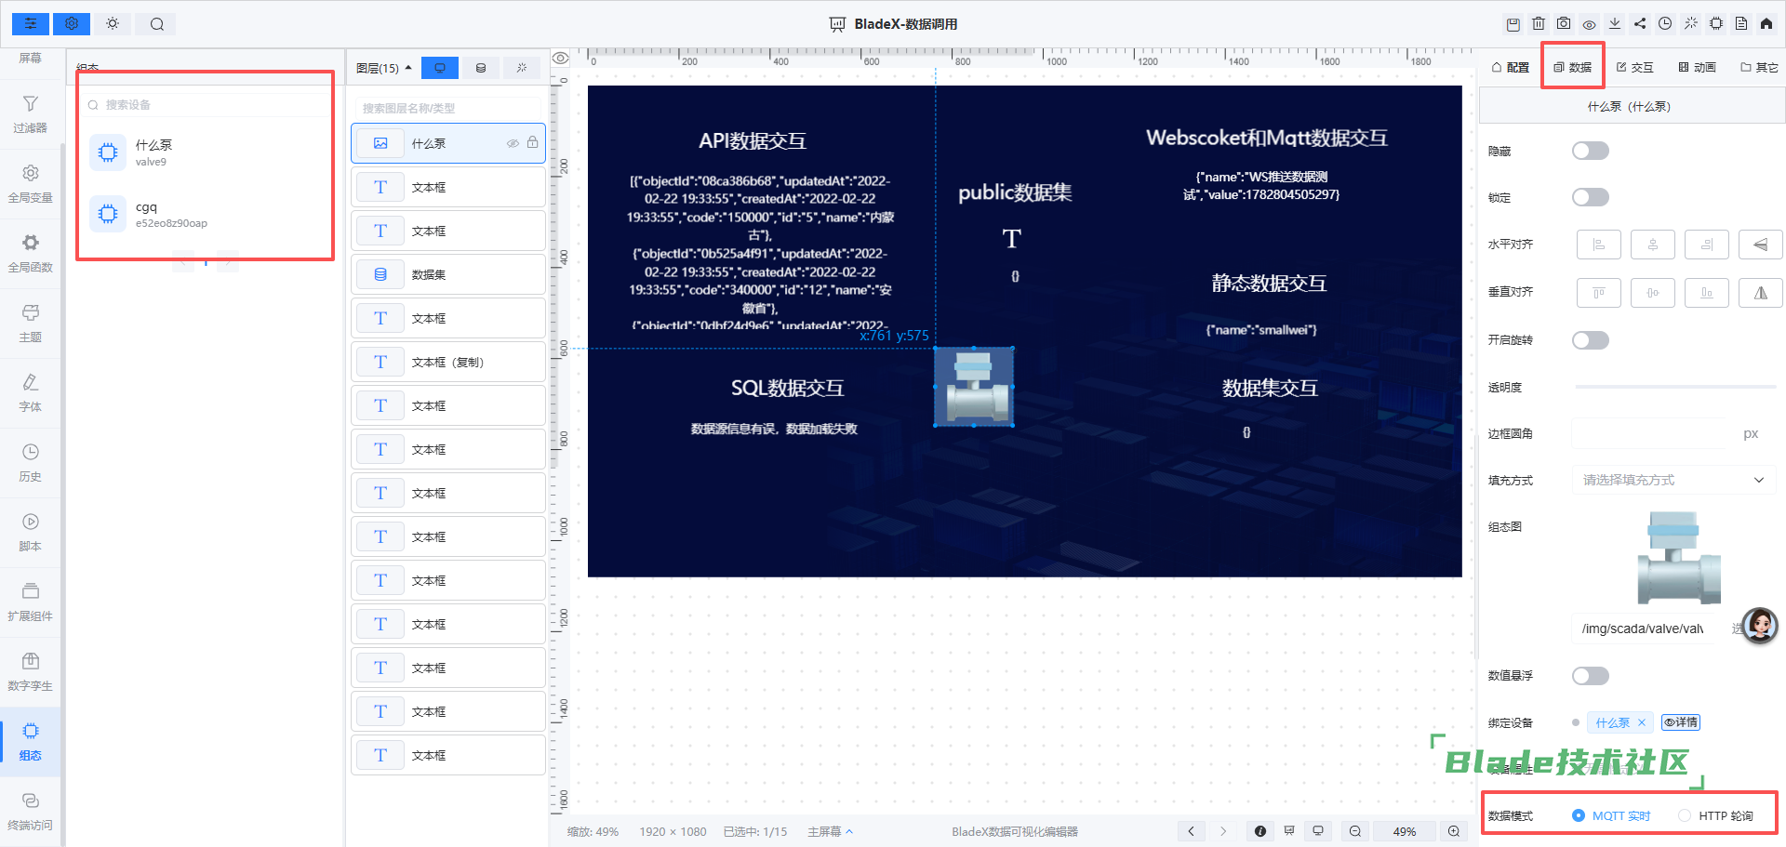
Task: Click the home icon in top toolbar
Action: click(1766, 24)
